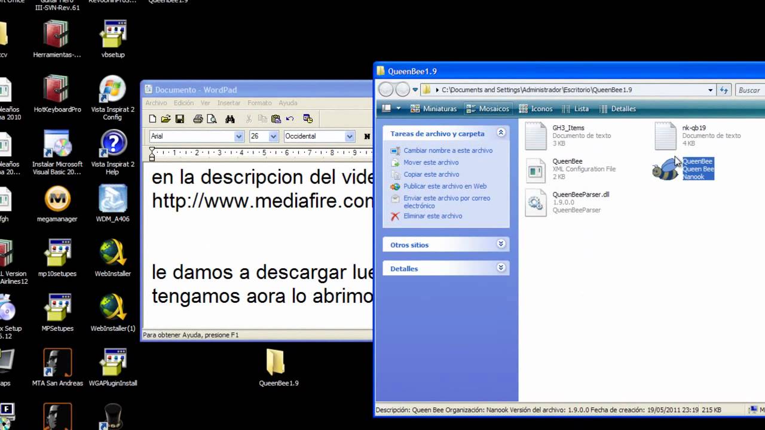This screenshot has height=430, width=765.
Task: Select the mp10setupes desktop icon
Action: (57, 259)
